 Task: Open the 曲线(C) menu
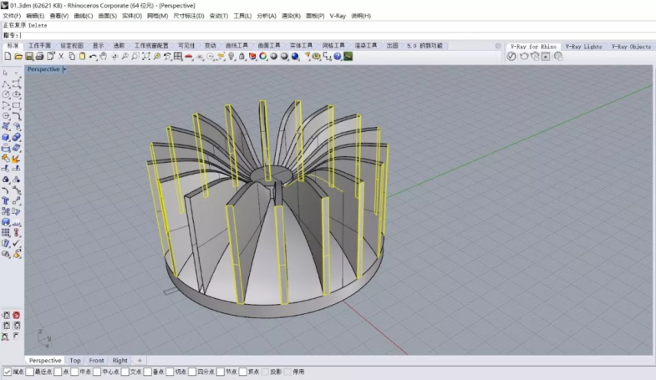[x=84, y=16]
